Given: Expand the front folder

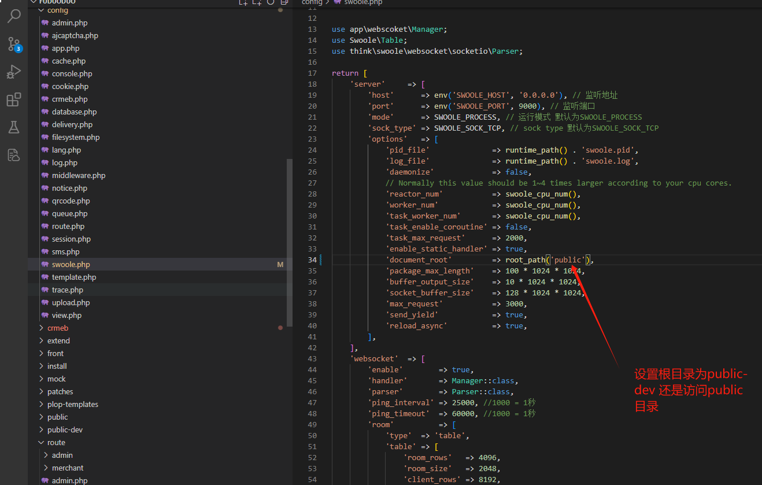Looking at the screenshot, I should pyautogui.click(x=56, y=353).
